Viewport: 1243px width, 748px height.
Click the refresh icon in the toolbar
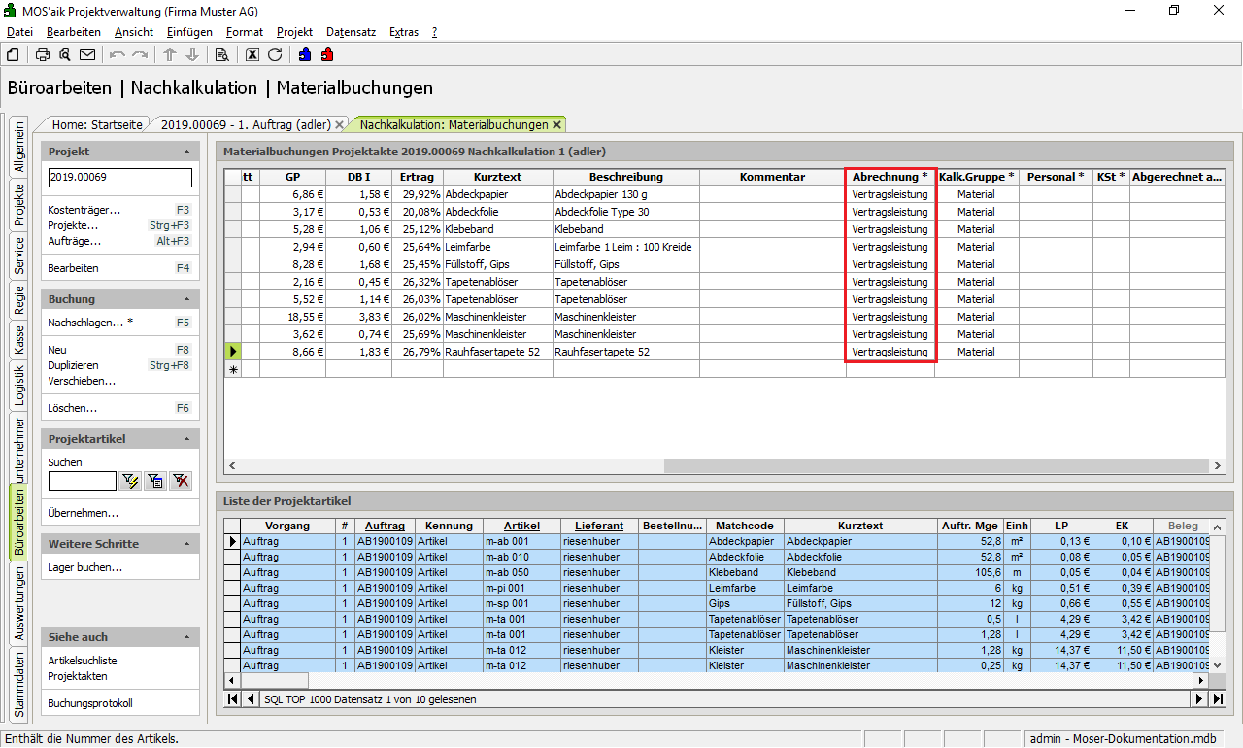275,54
